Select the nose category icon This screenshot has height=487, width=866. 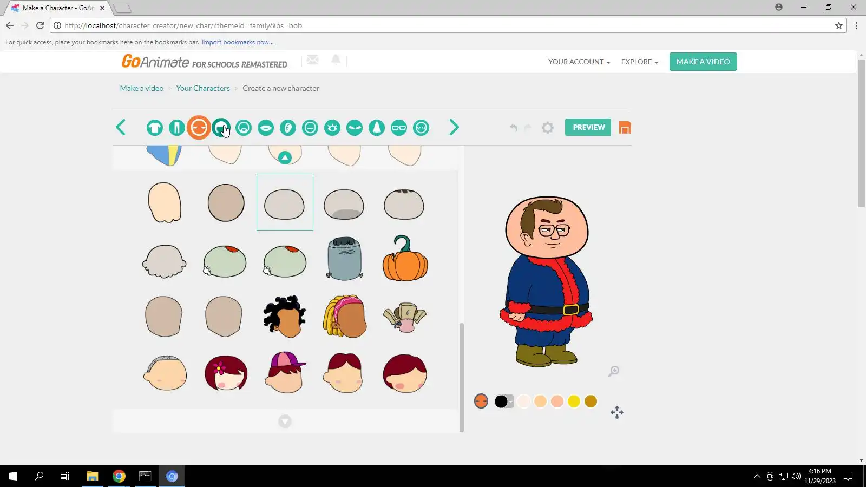377,128
